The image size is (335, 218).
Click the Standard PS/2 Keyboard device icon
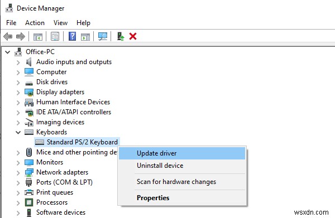click(40, 142)
